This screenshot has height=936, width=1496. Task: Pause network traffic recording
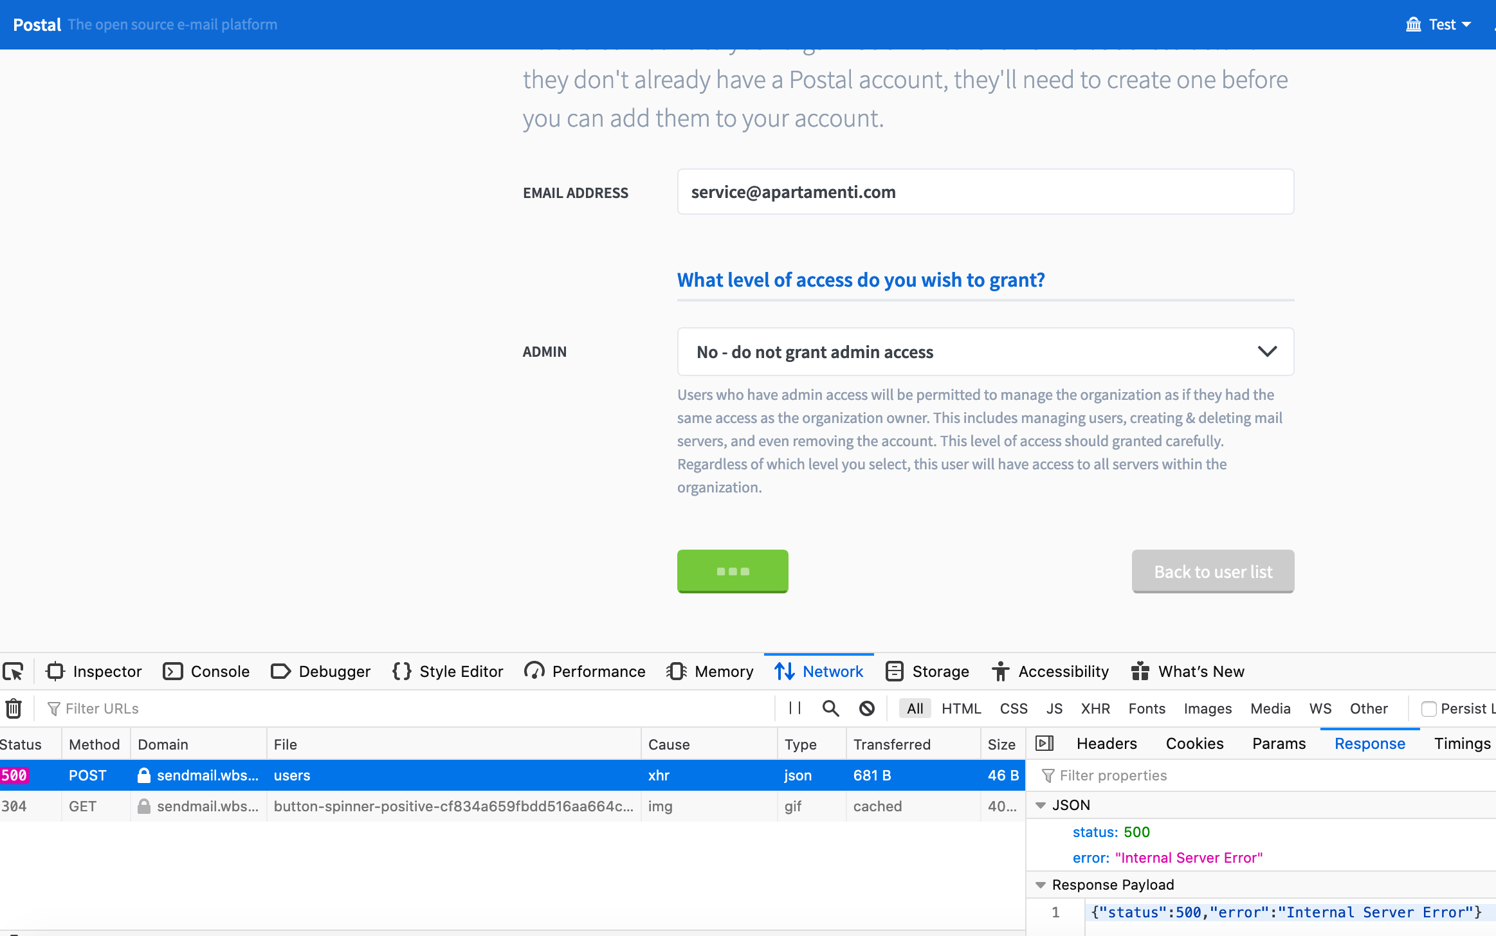tap(794, 708)
